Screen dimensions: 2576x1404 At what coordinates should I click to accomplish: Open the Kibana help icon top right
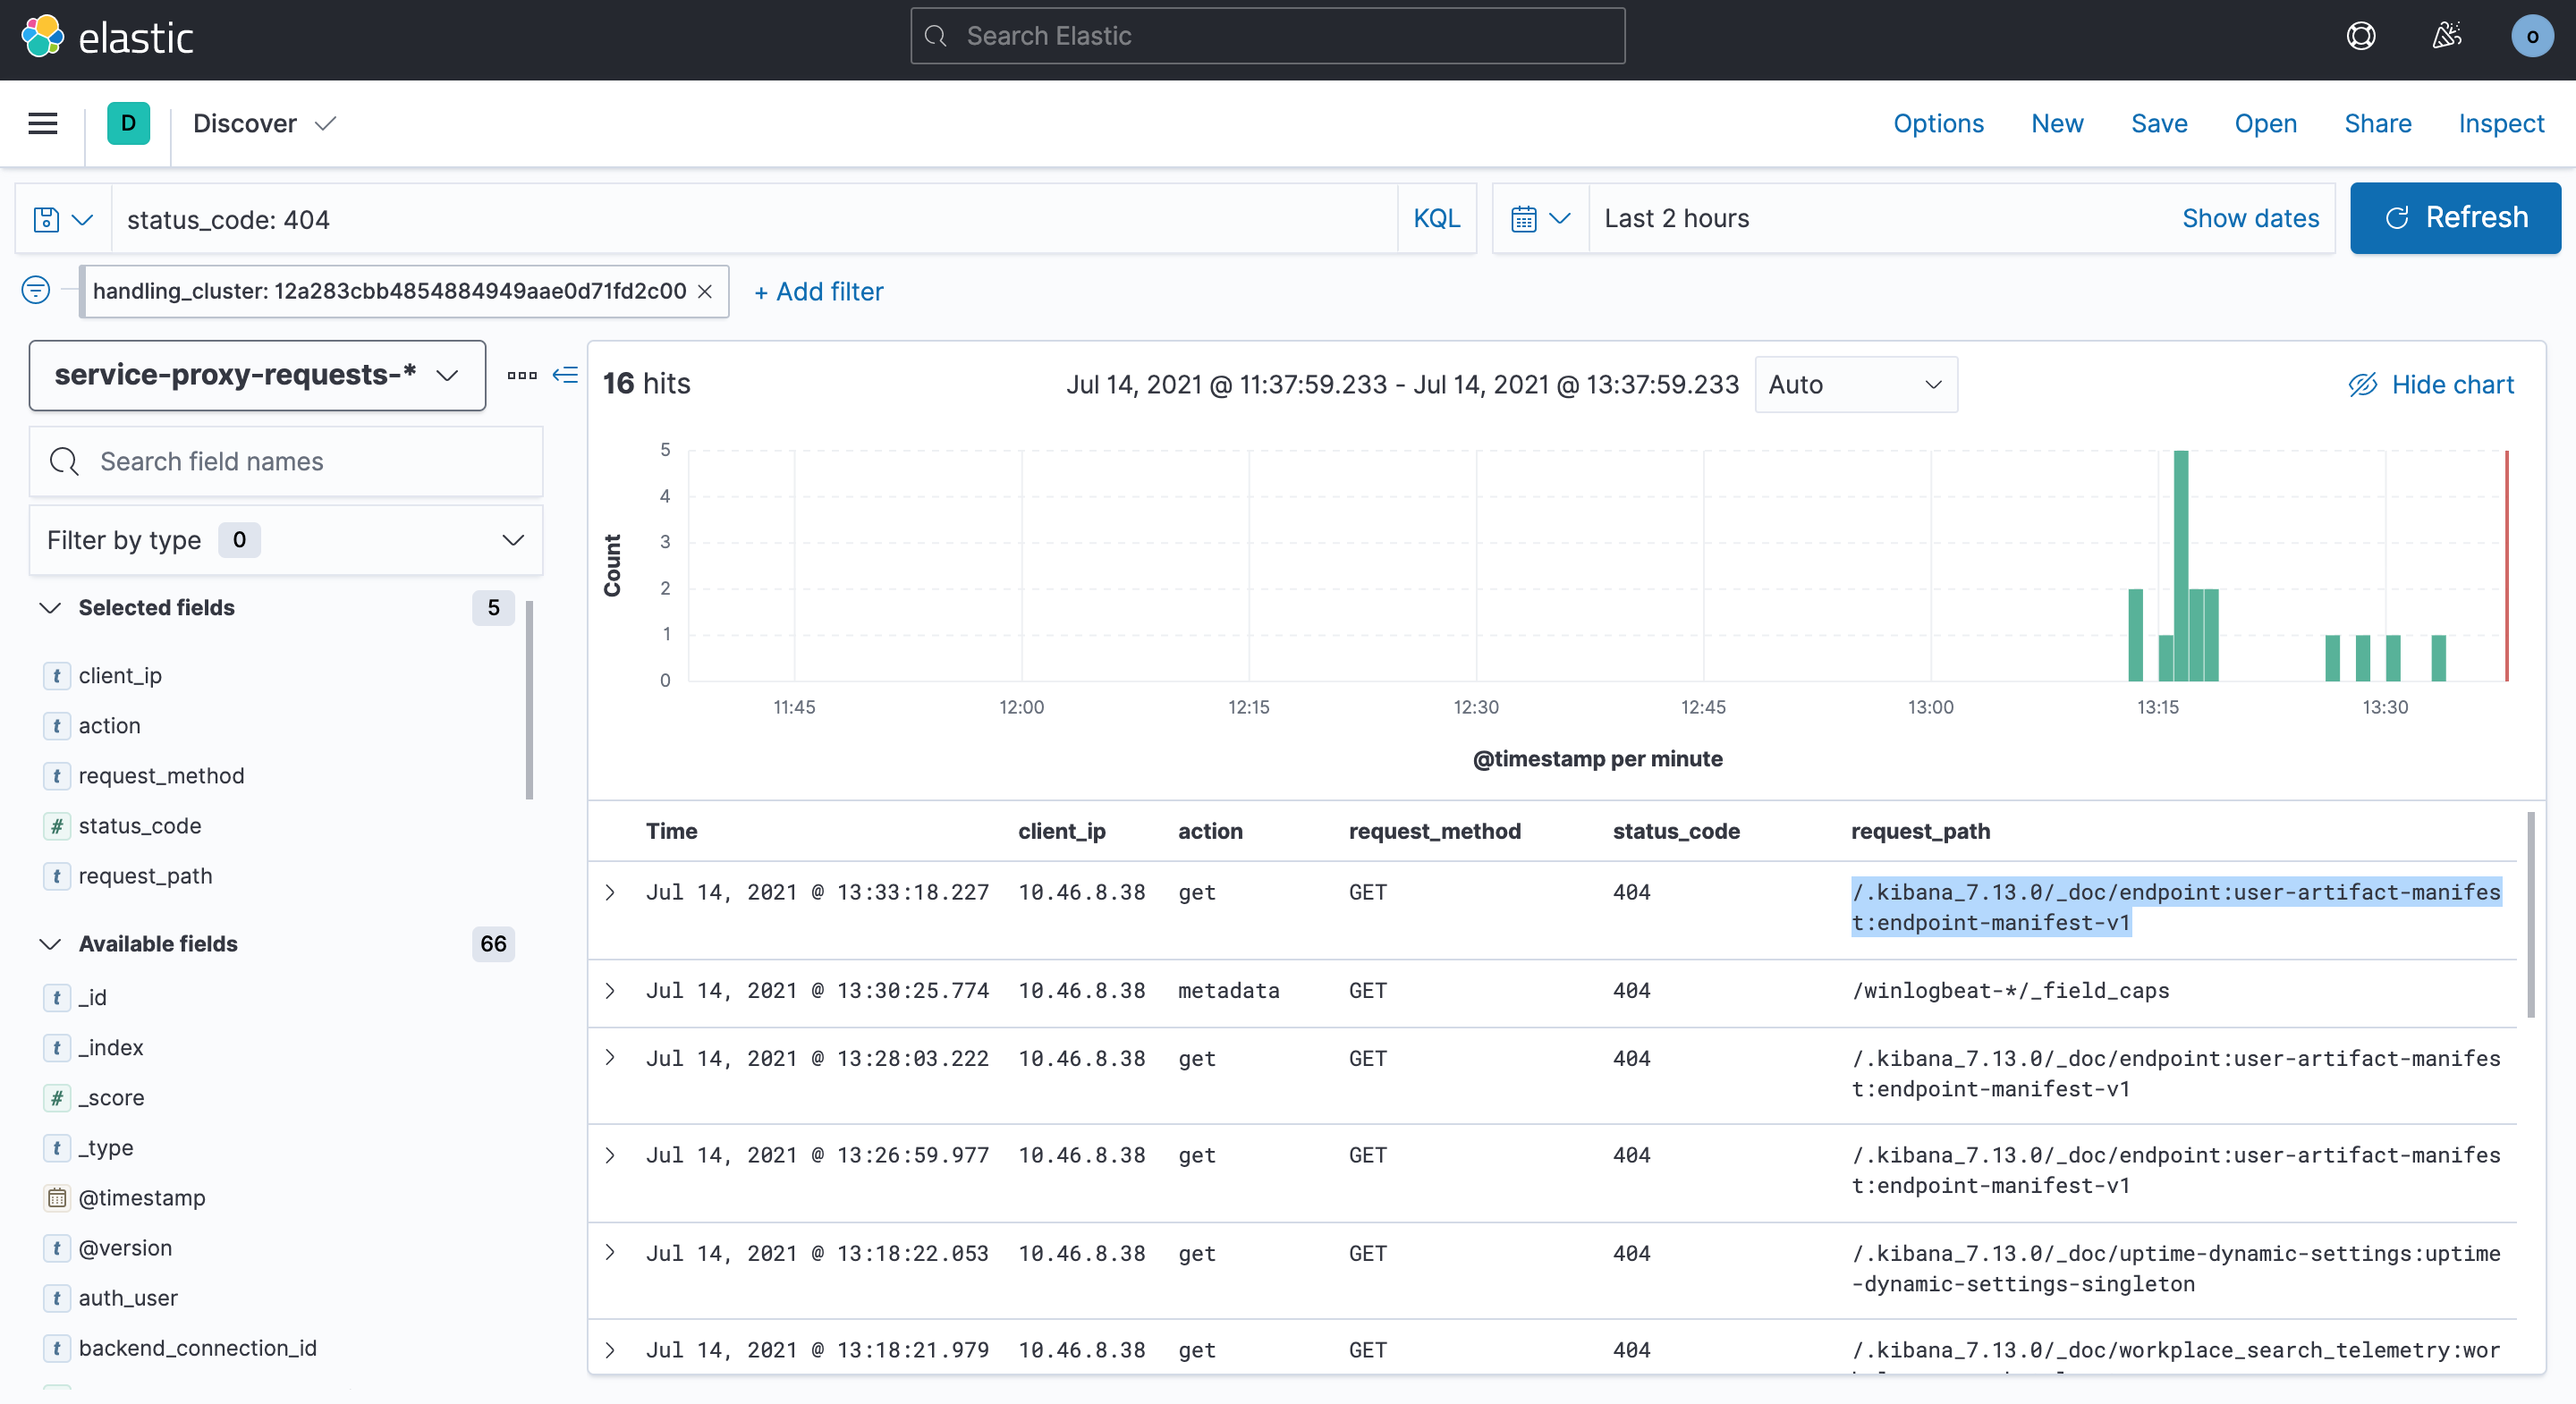[2361, 35]
